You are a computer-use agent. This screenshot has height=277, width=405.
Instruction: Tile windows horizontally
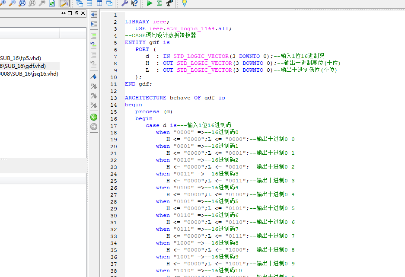click(x=90, y=3)
